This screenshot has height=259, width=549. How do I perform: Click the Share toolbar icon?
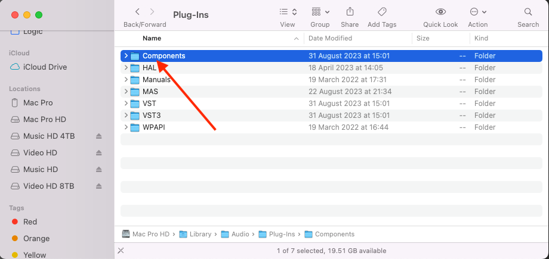(350, 12)
